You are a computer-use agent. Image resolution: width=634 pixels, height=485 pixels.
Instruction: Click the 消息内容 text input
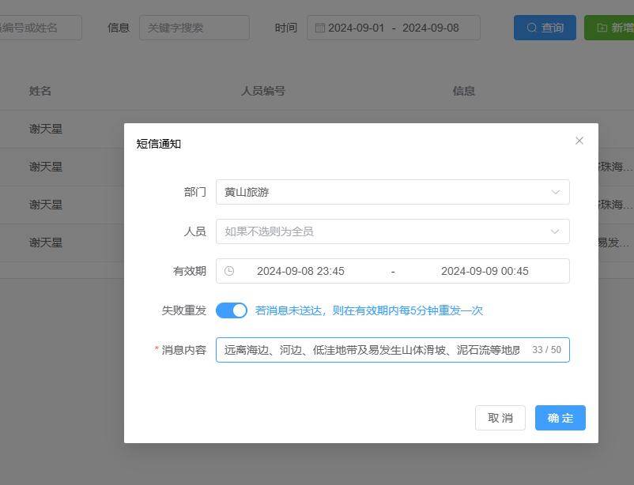(372, 350)
